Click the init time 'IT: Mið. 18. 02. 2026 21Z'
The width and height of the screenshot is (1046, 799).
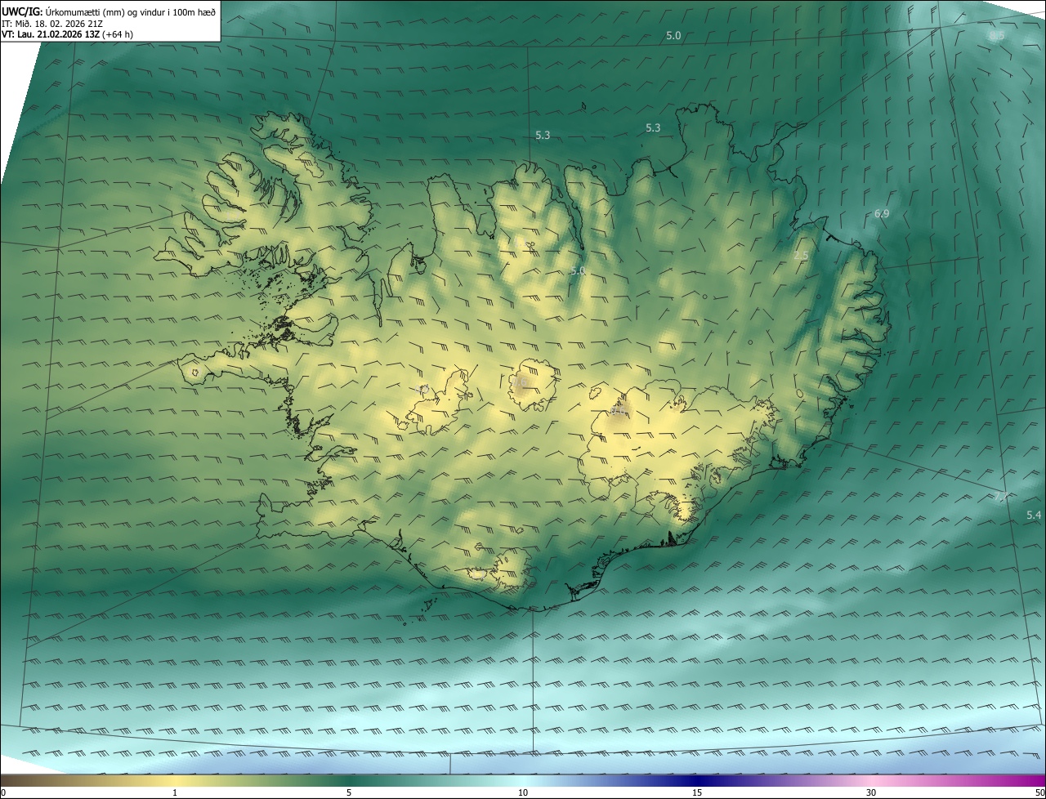coord(51,23)
